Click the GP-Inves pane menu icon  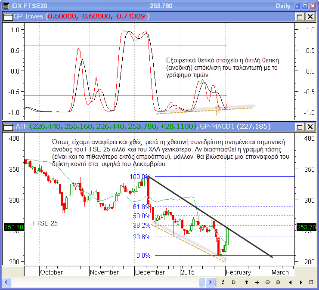pyautogui.click(x=8, y=17)
